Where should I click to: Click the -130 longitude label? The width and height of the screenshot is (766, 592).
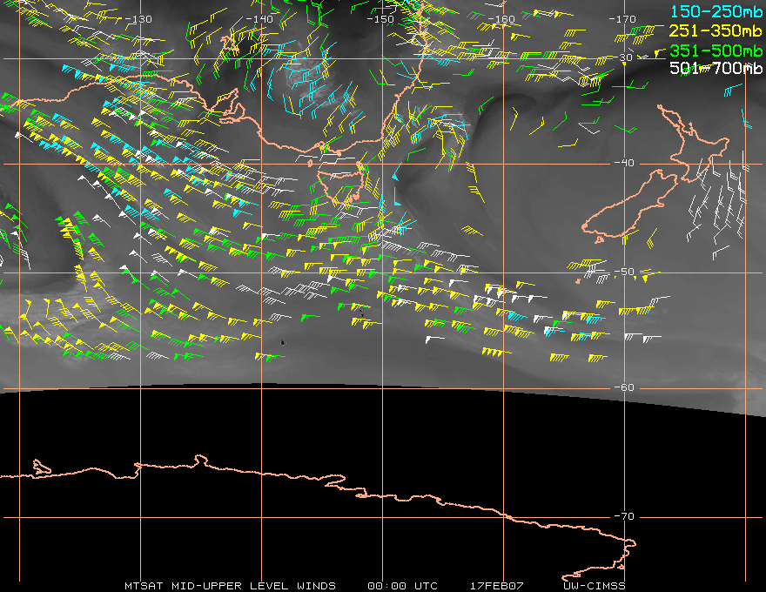138,19
